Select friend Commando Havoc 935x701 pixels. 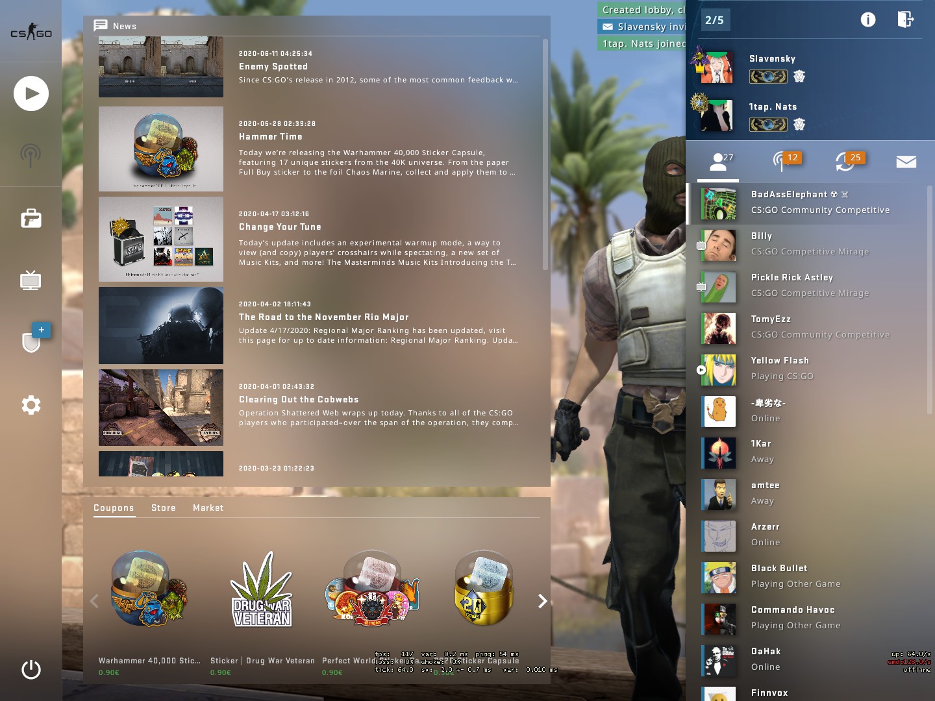(x=806, y=619)
